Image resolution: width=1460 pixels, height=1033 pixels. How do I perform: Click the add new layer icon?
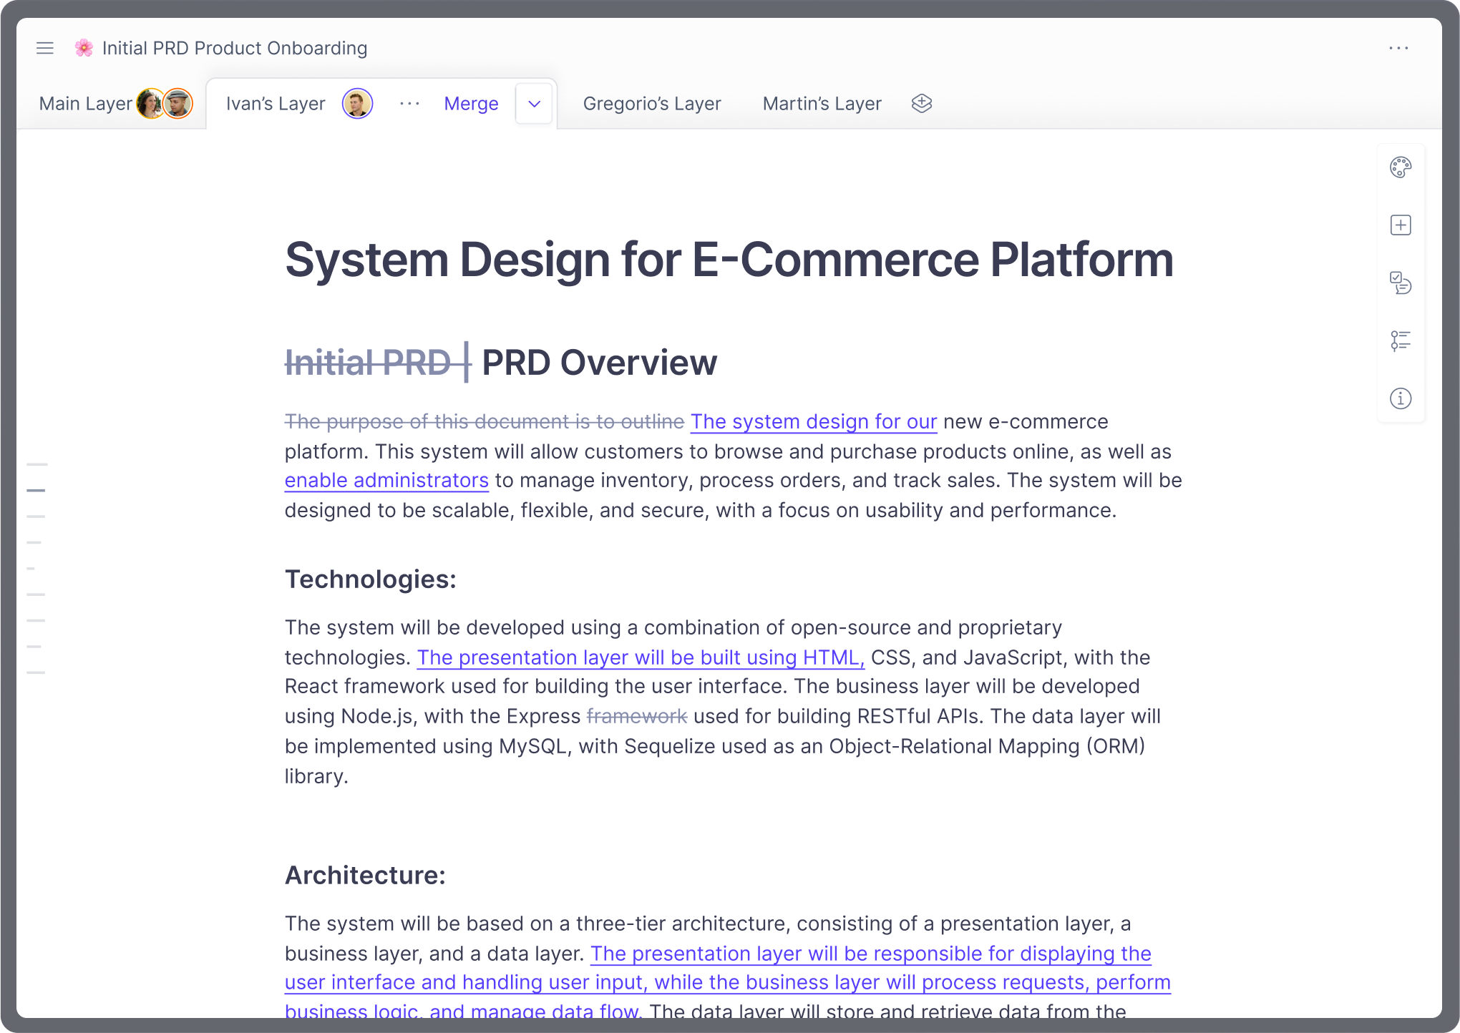[921, 104]
